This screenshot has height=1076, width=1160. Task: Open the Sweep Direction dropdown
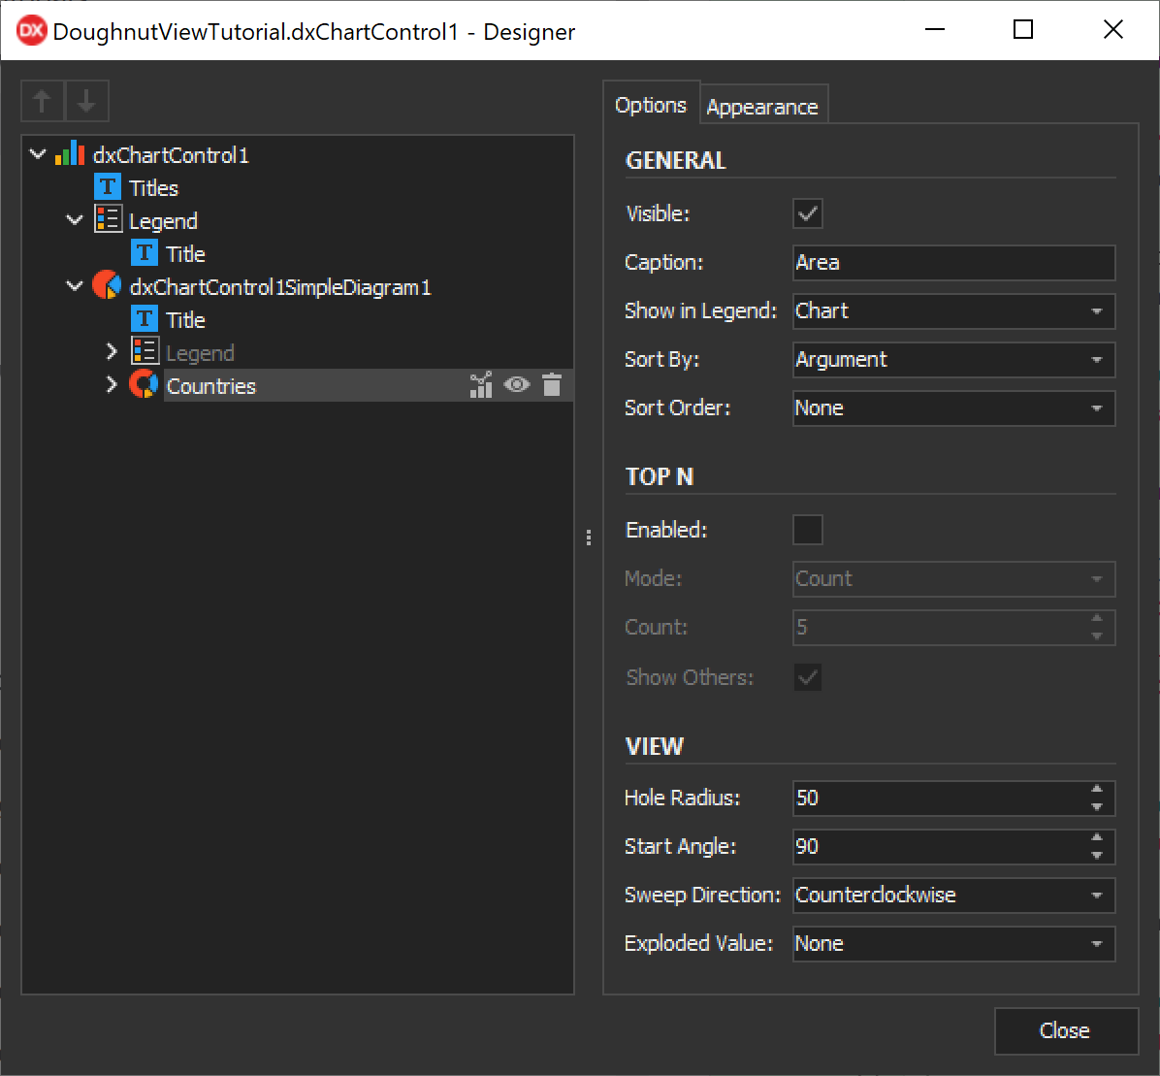(1096, 896)
